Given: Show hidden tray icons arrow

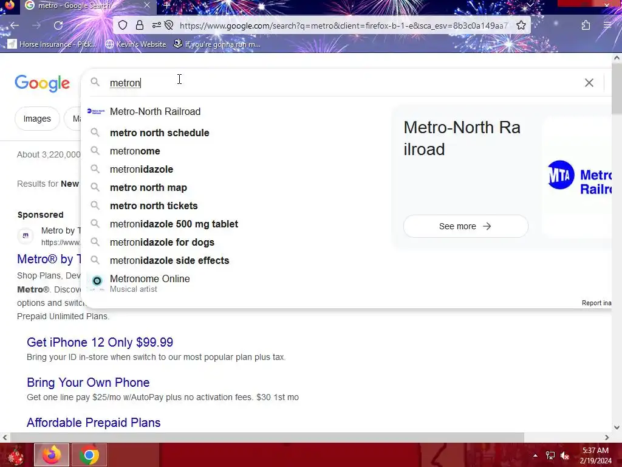Looking at the screenshot, I should (535, 455).
